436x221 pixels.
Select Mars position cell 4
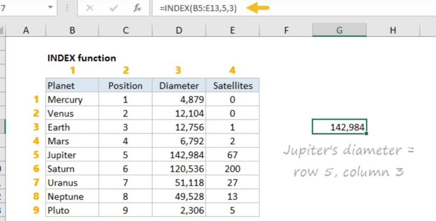[x=126, y=141]
